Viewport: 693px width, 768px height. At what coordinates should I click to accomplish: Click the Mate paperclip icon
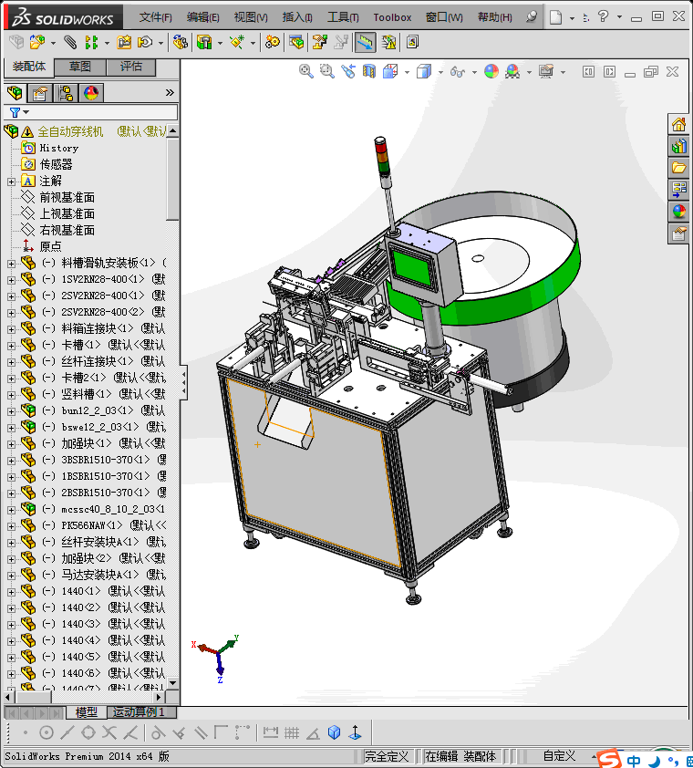coord(70,43)
